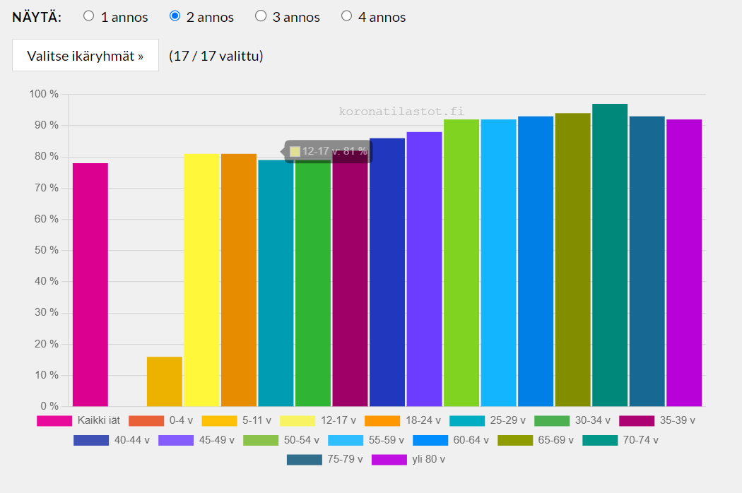Toggle the 45-49 v legend swatch
Image resolution: width=742 pixels, height=493 pixels.
pos(176,441)
